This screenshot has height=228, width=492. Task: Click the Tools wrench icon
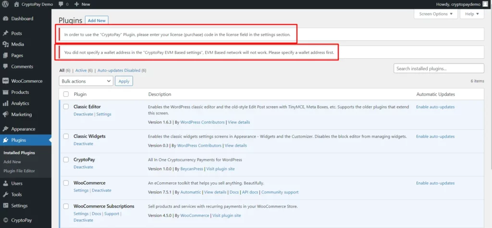[5, 195]
